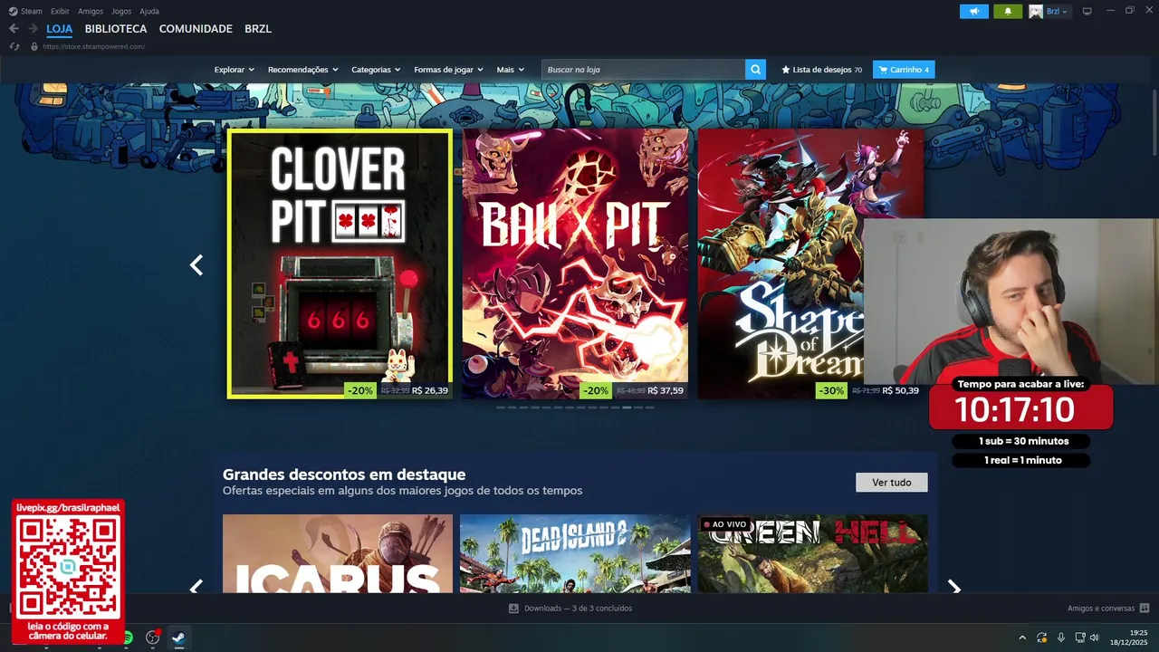Expand the Mais dropdown
This screenshot has height=652, width=1159.
pyautogui.click(x=510, y=70)
